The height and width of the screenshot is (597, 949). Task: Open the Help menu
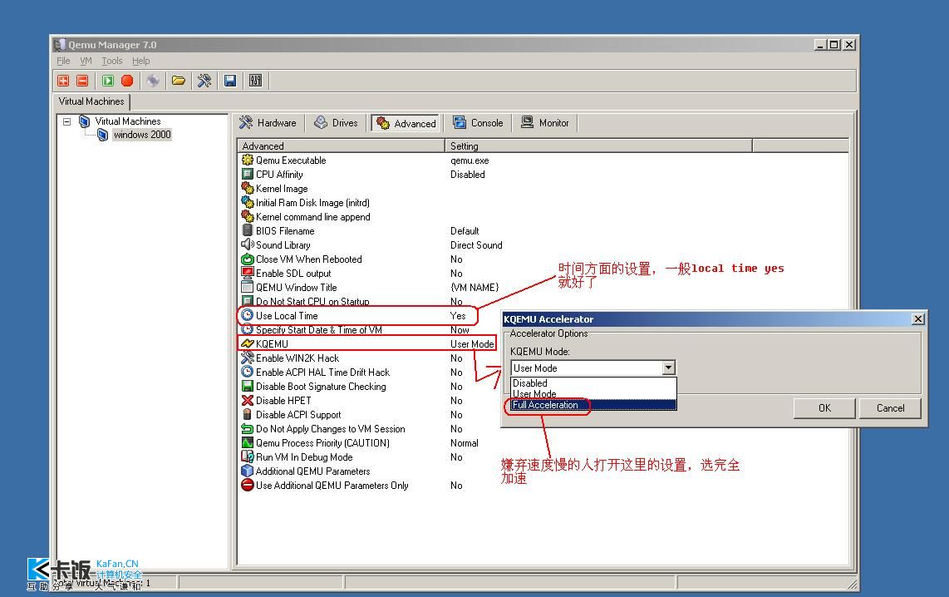tap(141, 61)
